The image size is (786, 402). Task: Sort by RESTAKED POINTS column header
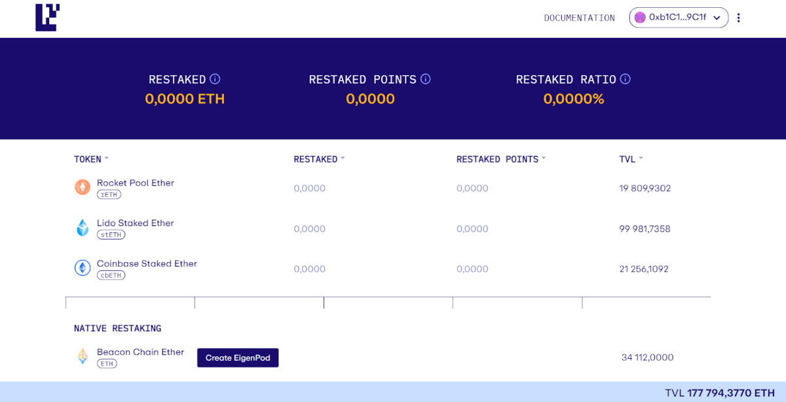click(x=500, y=159)
